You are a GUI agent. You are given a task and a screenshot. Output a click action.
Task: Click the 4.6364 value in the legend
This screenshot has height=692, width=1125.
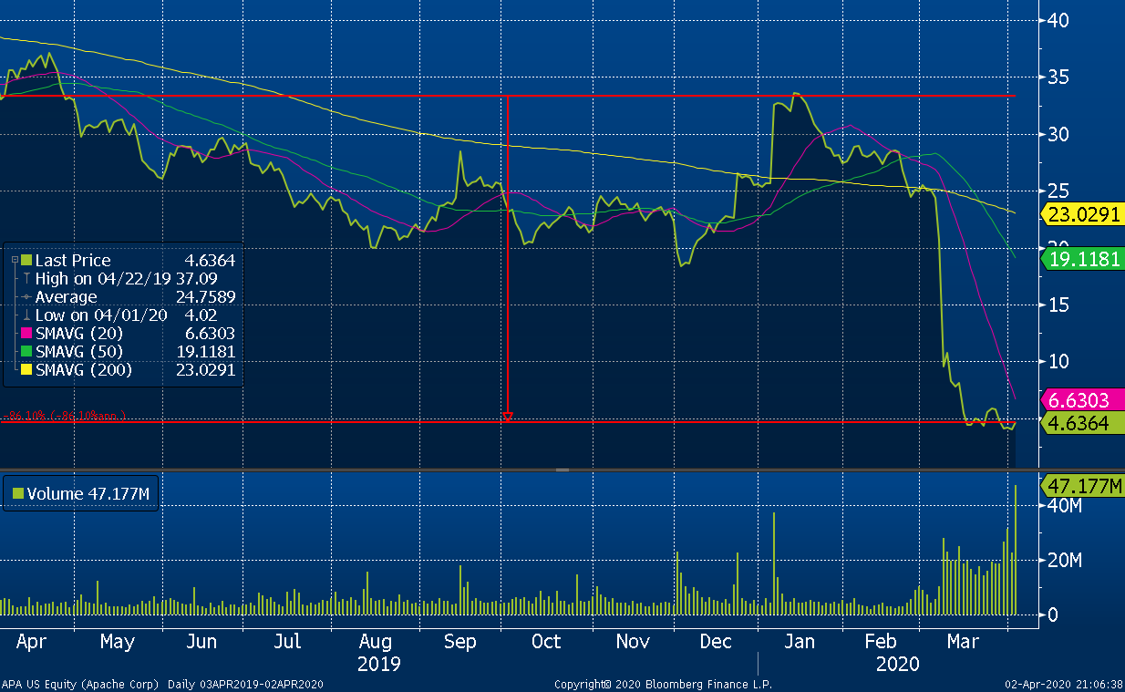coord(210,261)
